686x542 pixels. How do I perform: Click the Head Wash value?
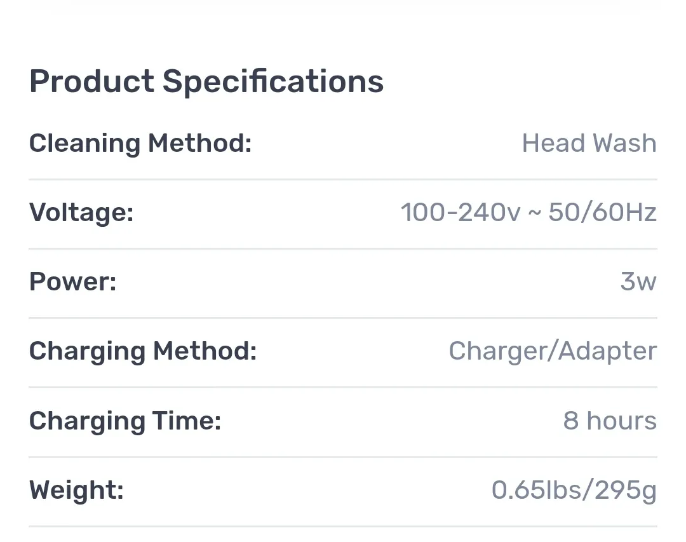(589, 143)
